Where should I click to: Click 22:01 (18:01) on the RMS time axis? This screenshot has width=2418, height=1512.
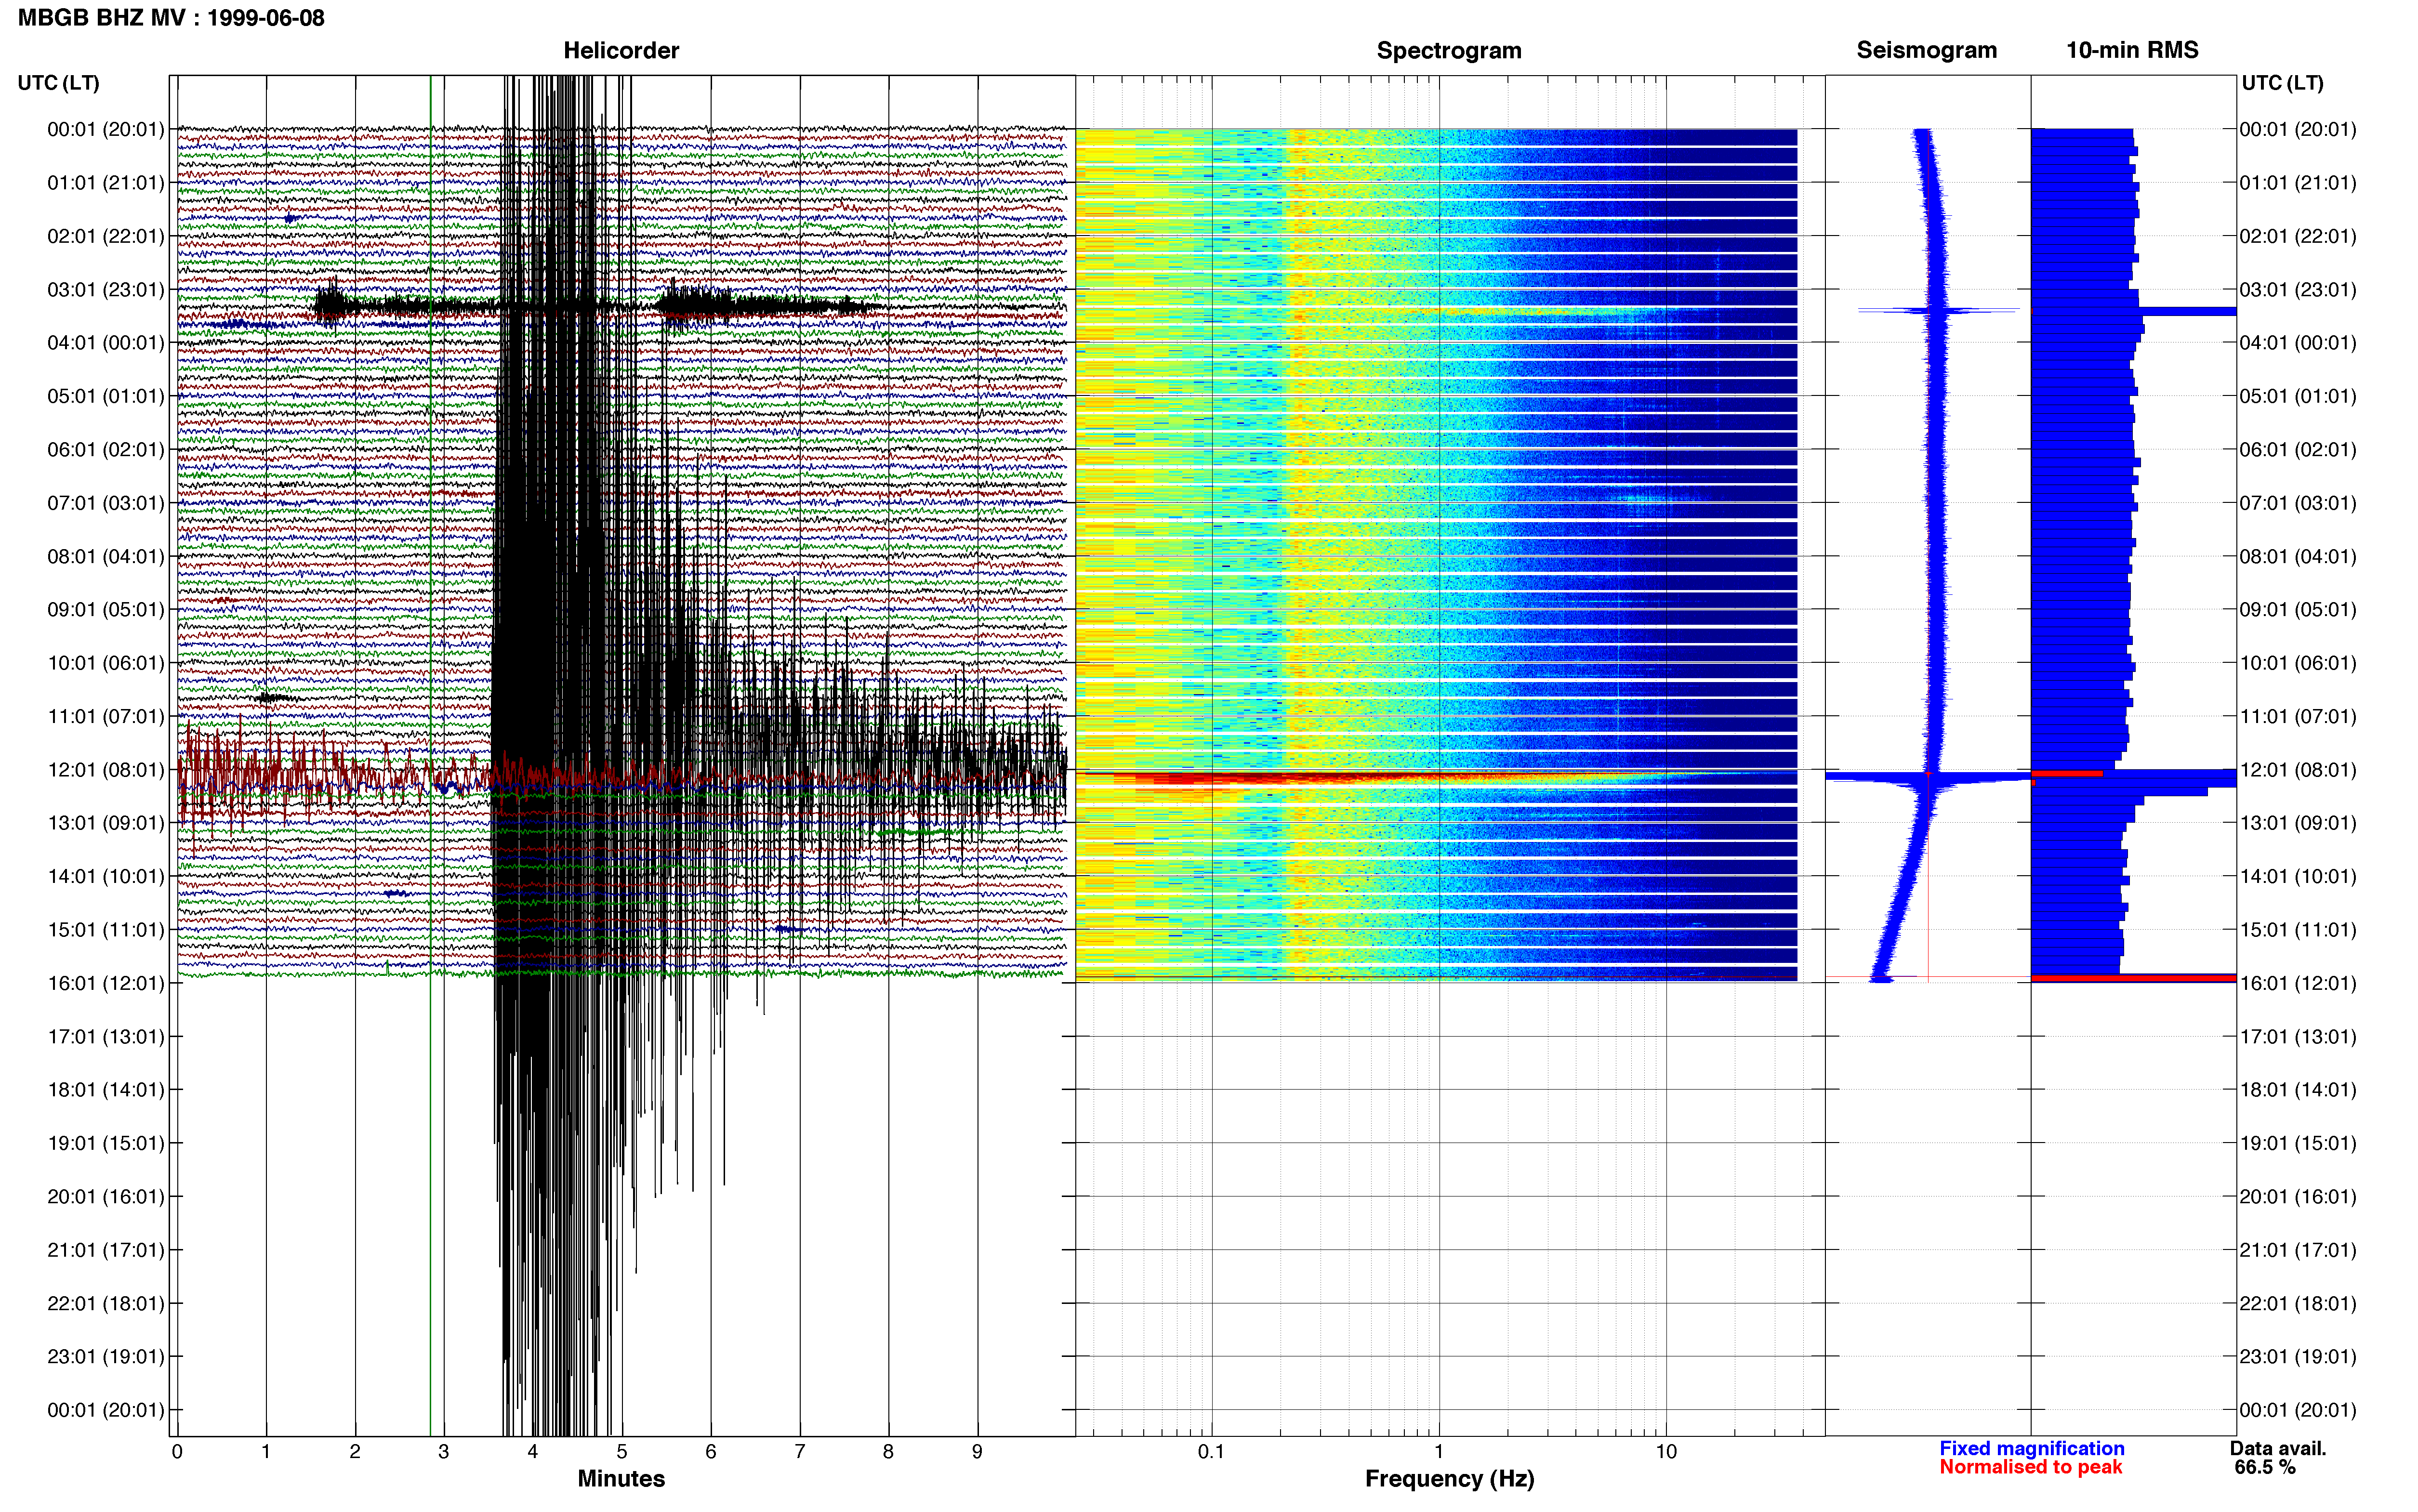pos(2298,1303)
